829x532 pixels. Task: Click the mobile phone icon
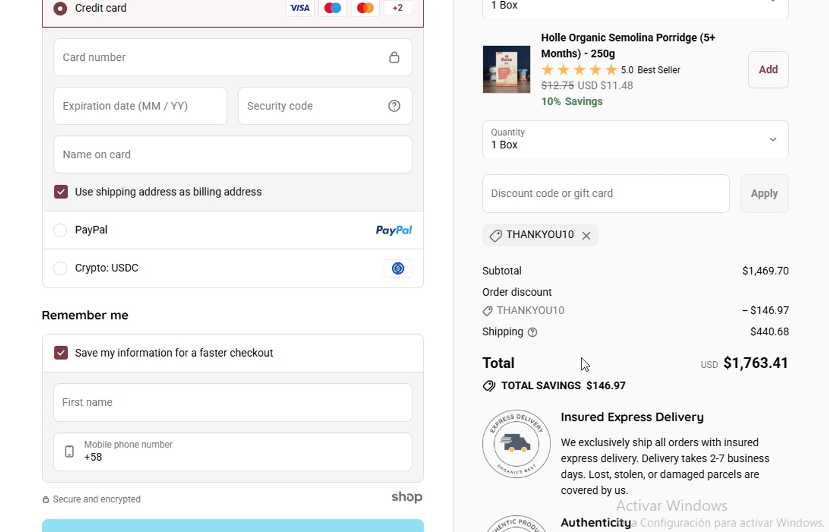[x=69, y=451]
